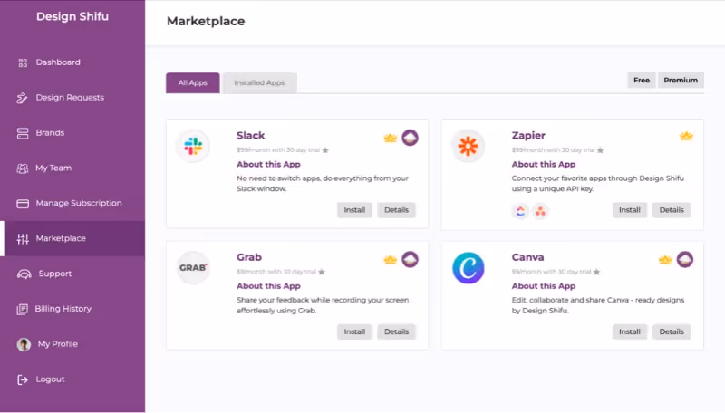Click the crown icon on Slack card

click(391, 138)
